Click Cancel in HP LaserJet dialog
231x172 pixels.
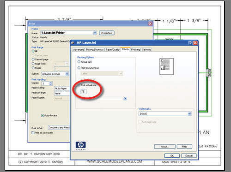point(189,155)
